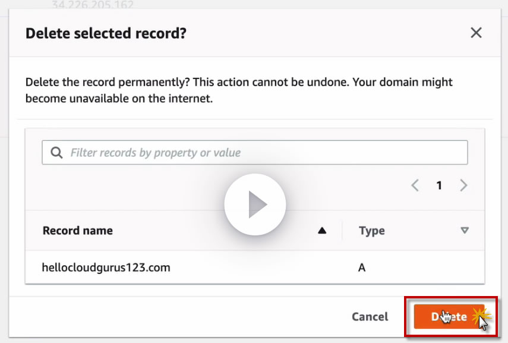This screenshot has height=343, width=508.
Task: Click the permanent deletion warning message
Action: (x=239, y=90)
